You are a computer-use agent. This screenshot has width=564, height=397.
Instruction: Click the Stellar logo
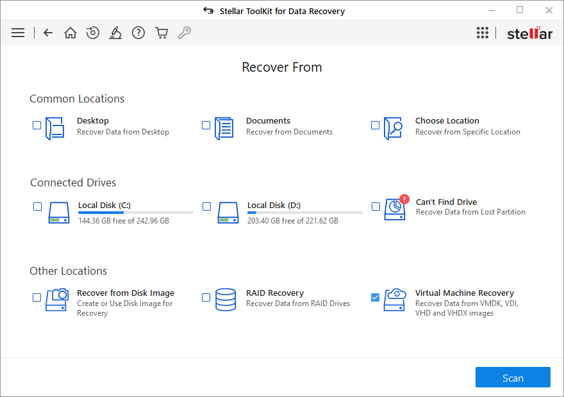tap(529, 32)
